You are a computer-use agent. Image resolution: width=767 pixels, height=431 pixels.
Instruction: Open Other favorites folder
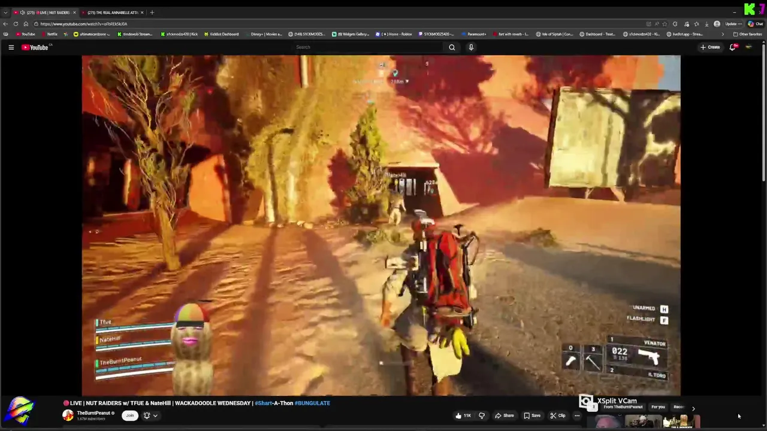(747, 34)
